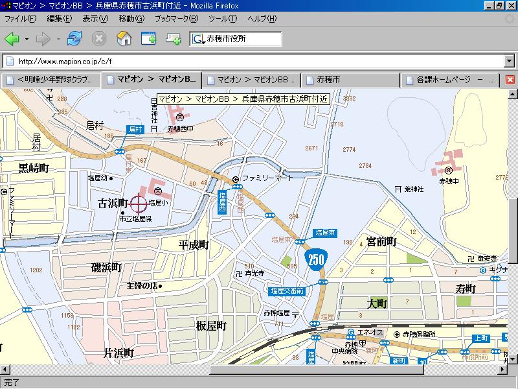Switch to the 各課ホームページ tab
Image resolution: width=518 pixels, height=389 pixels.
(x=450, y=80)
